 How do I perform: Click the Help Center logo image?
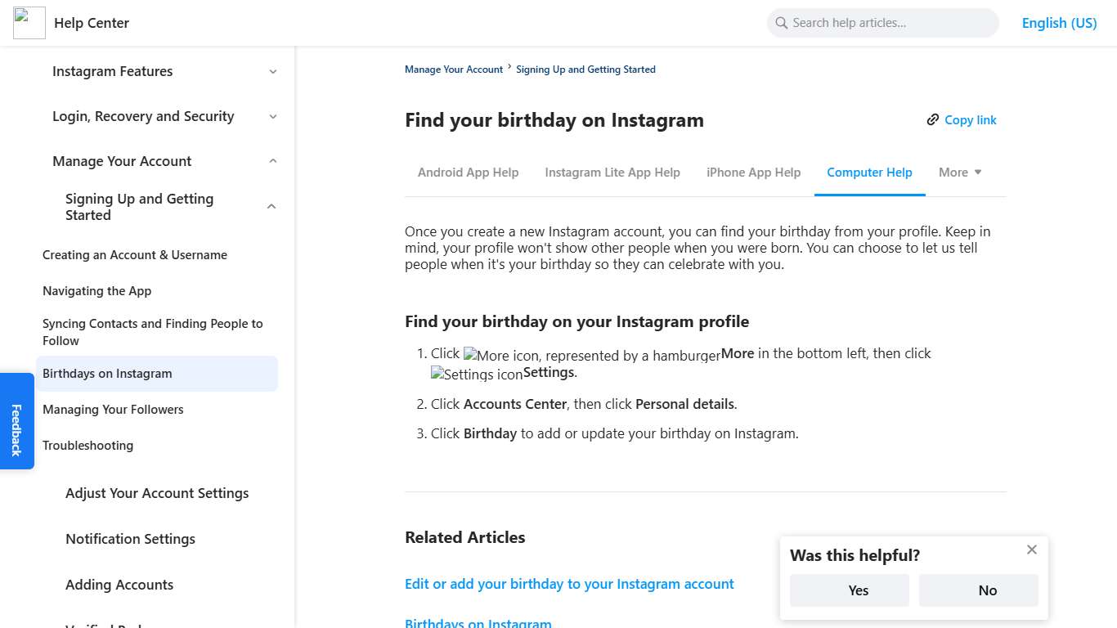coord(29,22)
